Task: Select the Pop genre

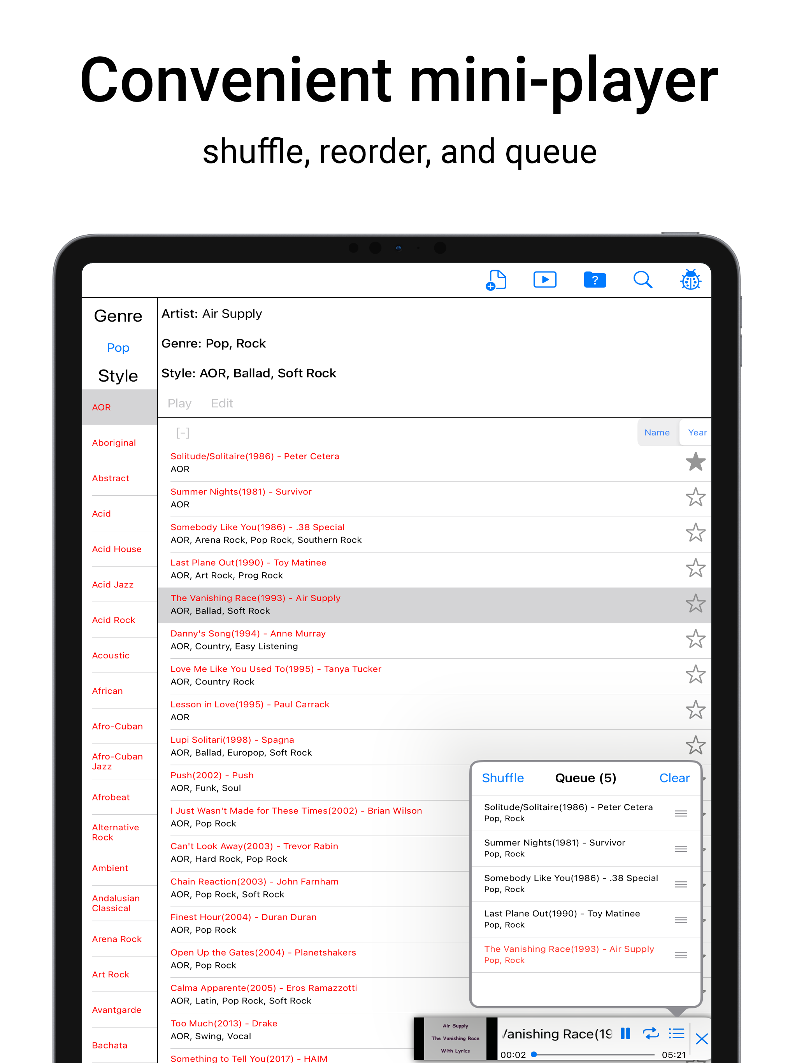Action: (118, 347)
